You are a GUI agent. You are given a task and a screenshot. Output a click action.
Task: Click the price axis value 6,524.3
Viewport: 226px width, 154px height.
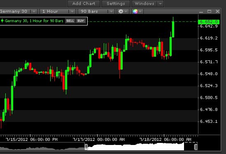(209, 86)
